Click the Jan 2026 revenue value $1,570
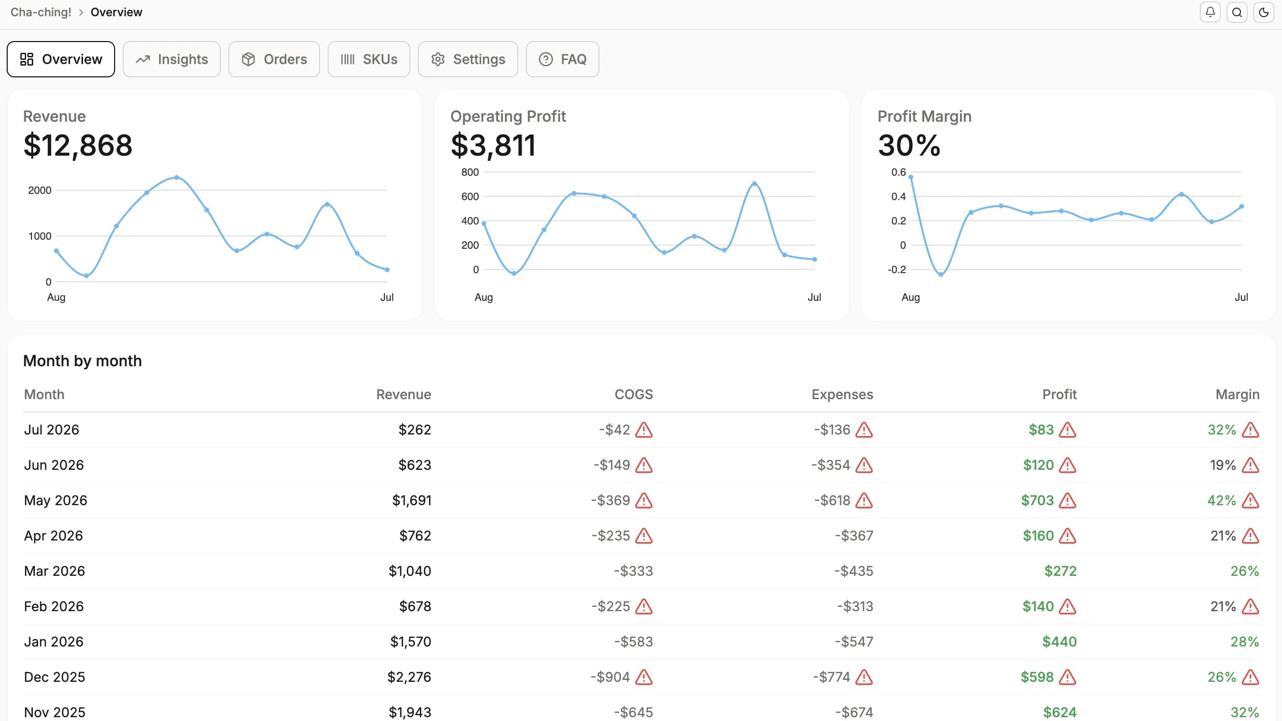This screenshot has width=1282, height=721. 411,641
